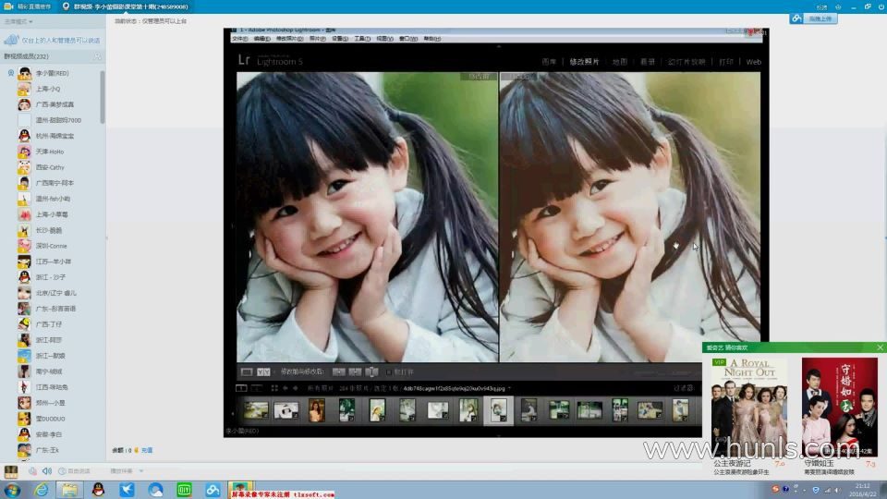
Task: Switch to the 图库 Library module
Action: [549, 62]
